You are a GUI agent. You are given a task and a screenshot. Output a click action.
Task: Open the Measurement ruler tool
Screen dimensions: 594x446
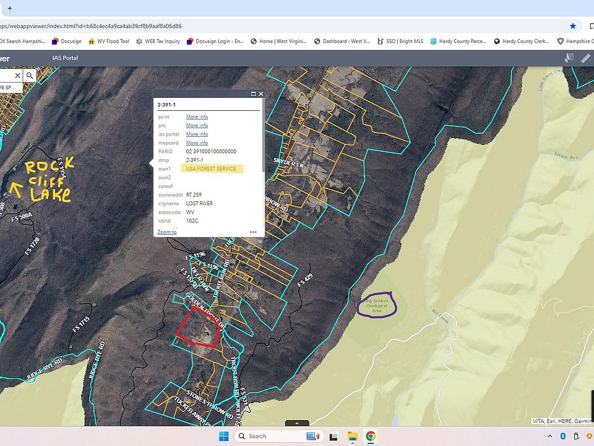point(585,58)
